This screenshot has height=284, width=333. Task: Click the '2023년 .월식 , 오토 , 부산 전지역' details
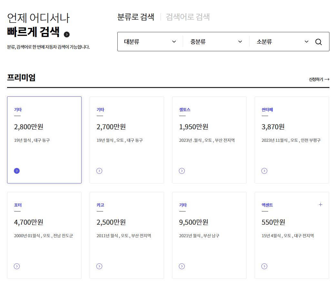click(x=207, y=140)
